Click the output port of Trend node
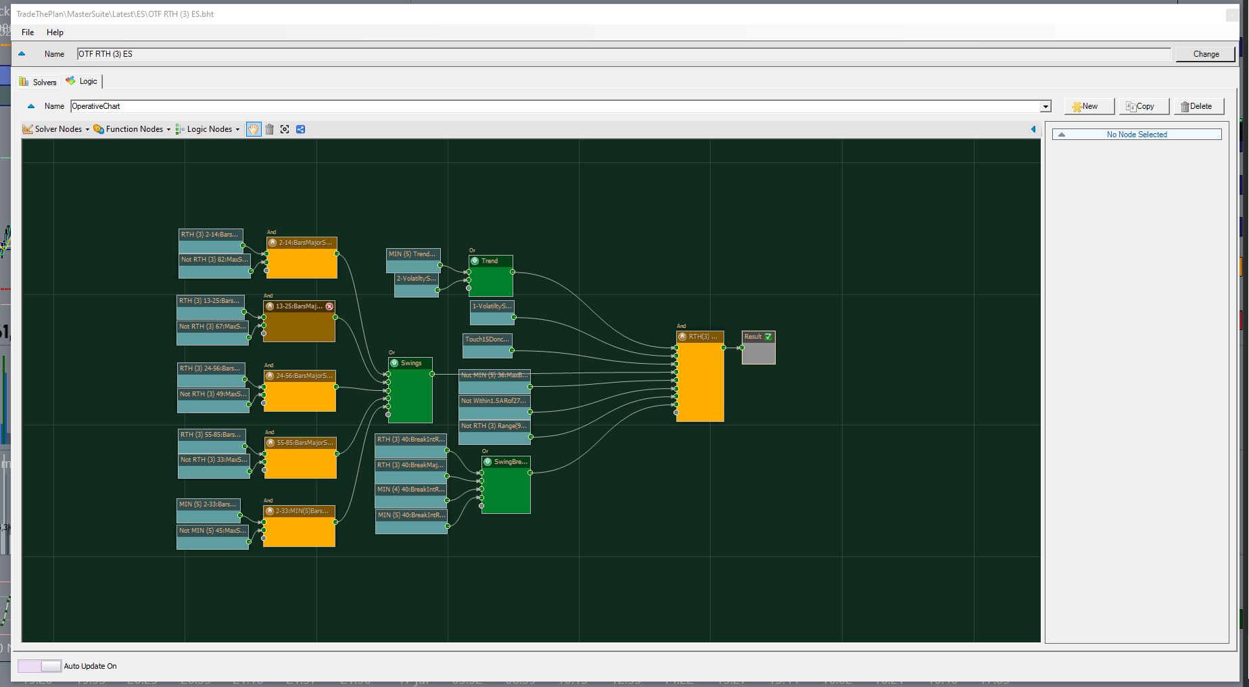The width and height of the screenshot is (1249, 687). (513, 272)
